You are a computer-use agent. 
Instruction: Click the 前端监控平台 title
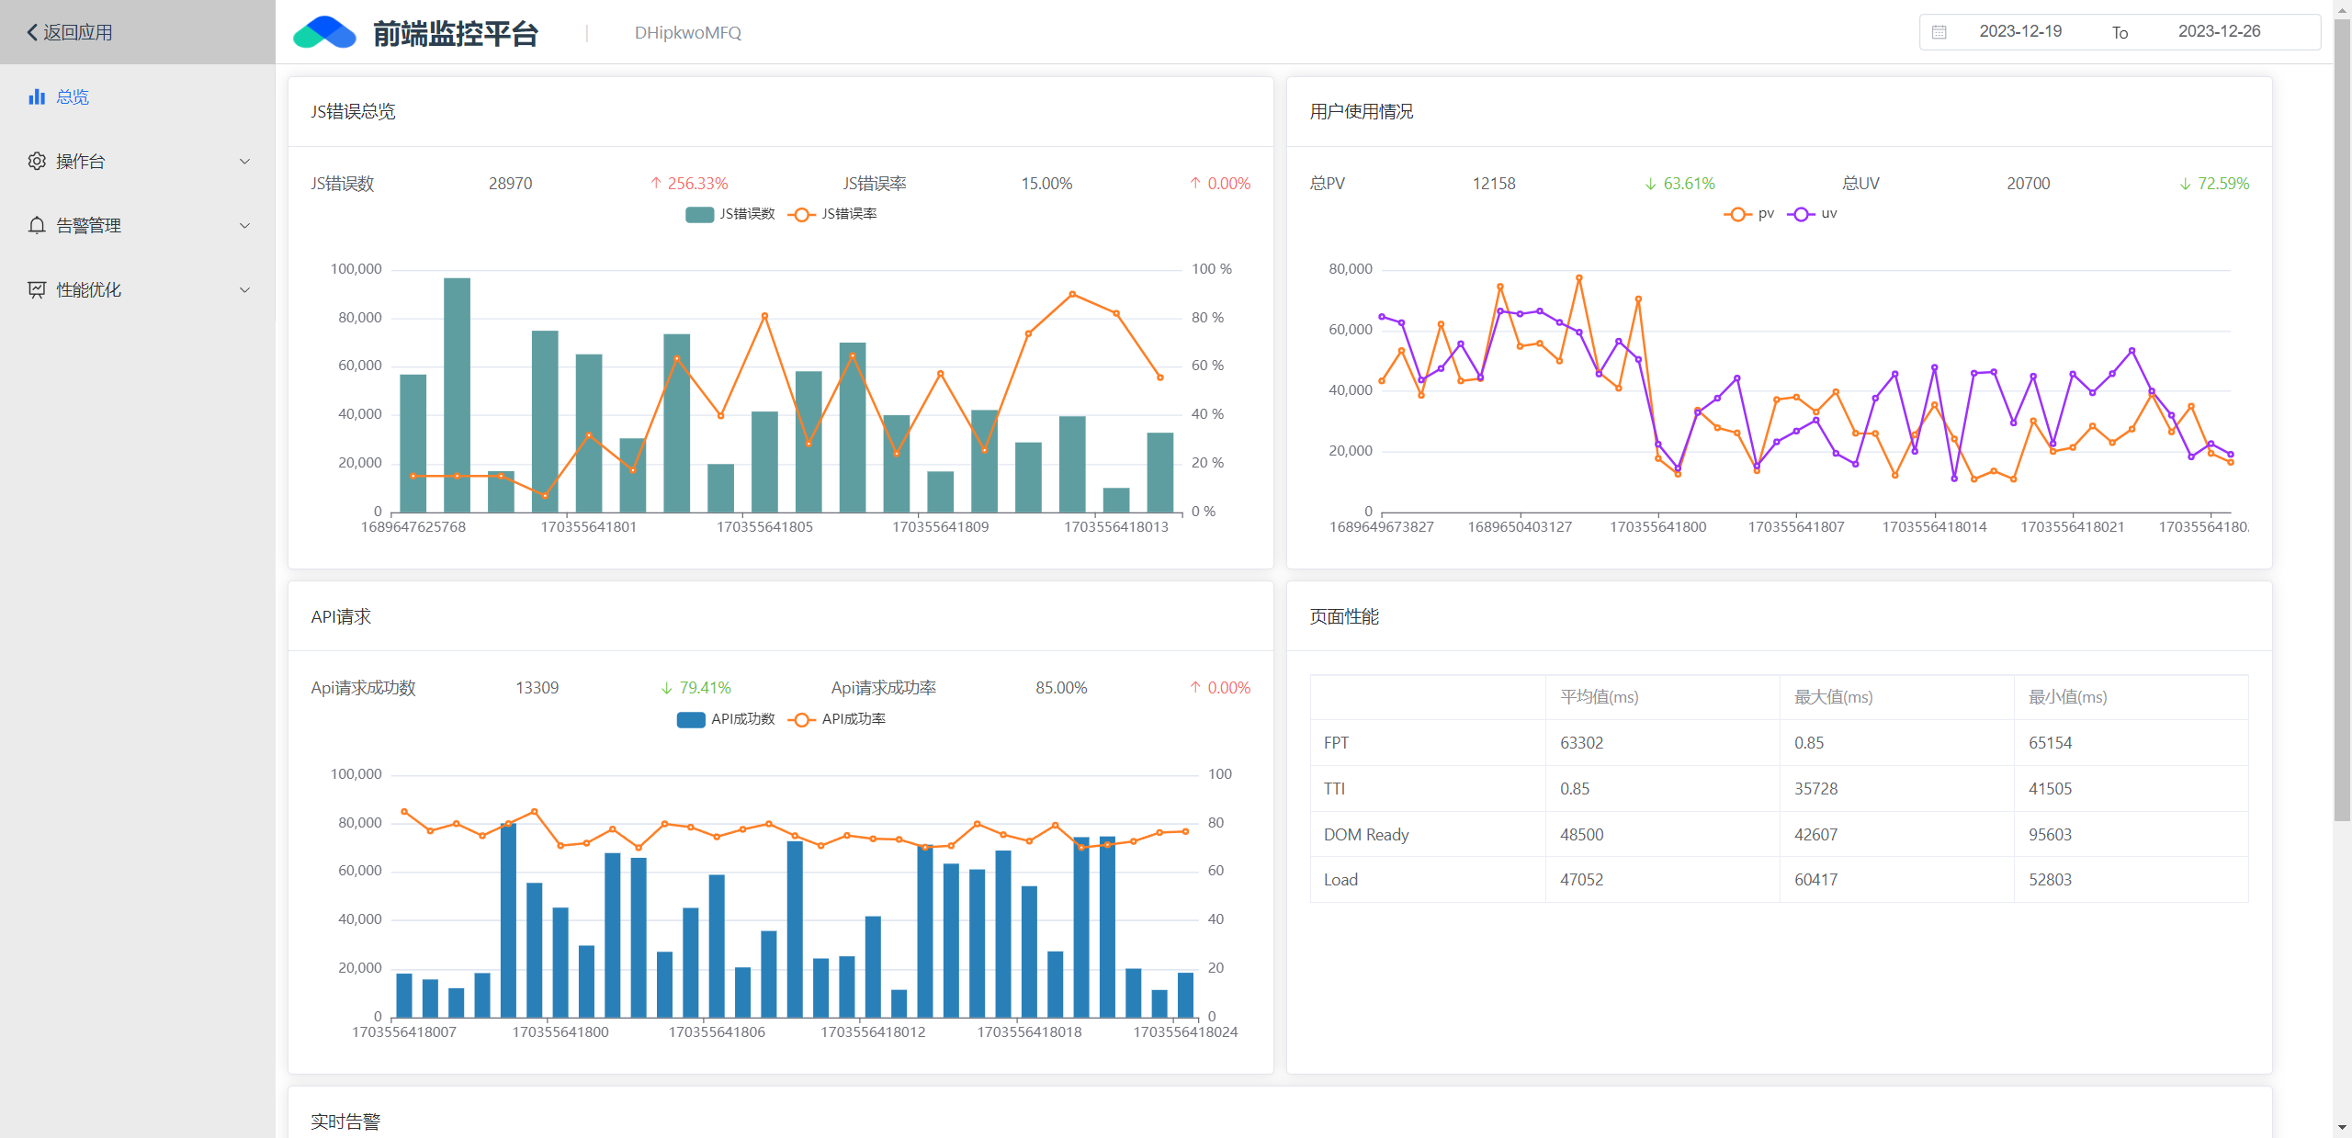pos(456,33)
